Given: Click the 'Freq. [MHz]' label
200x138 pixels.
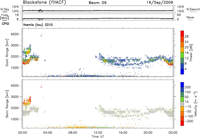Looking at the screenshot, I should 4,17.
